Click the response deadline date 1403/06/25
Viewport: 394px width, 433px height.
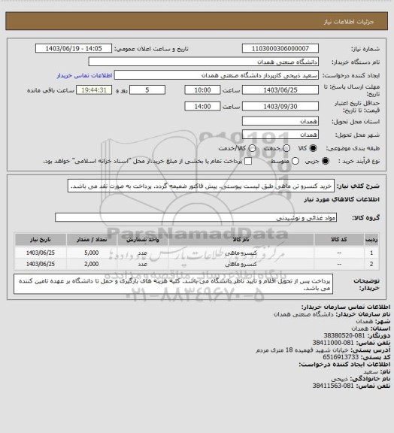pyautogui.click(x=280, y=90)
